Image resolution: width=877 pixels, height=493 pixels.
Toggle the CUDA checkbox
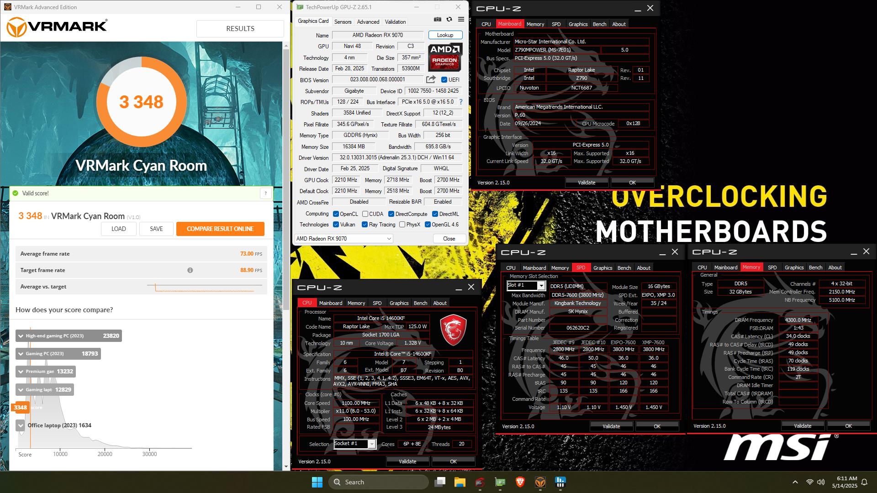coord(365,214)
